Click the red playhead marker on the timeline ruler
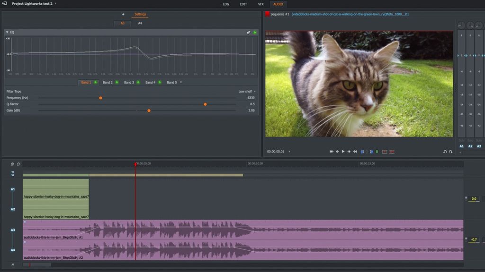The width and height of the screenshot is (485, 272). click(136, 164)
